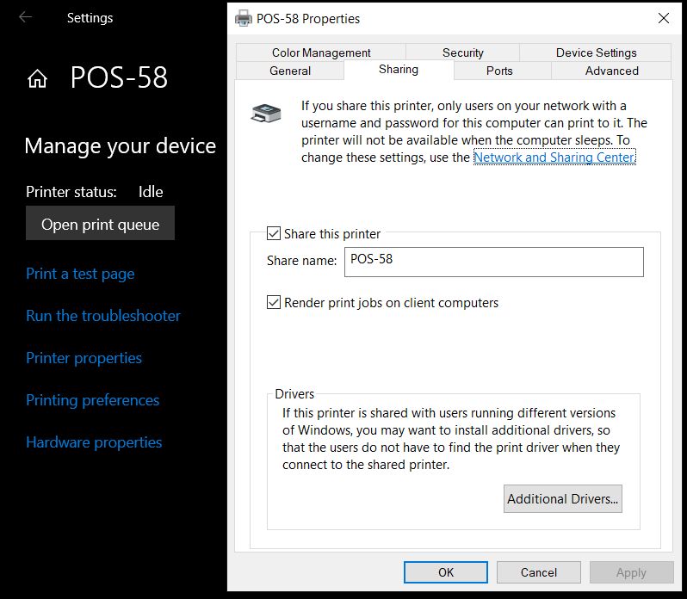Open the Security tab
Screen dimensions: 687x599
pyautogui.click(x=462, y=52)
